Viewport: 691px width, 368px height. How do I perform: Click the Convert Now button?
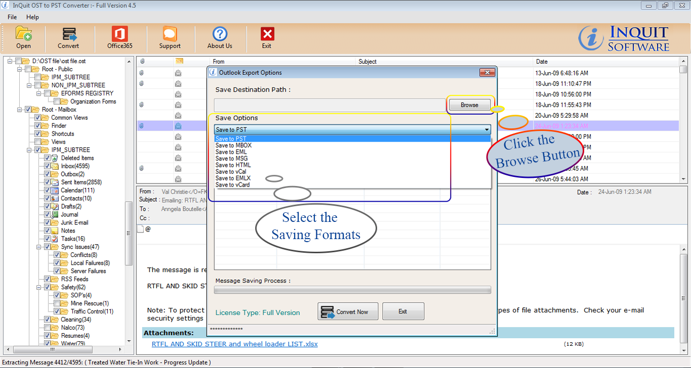tap(348, 311)
